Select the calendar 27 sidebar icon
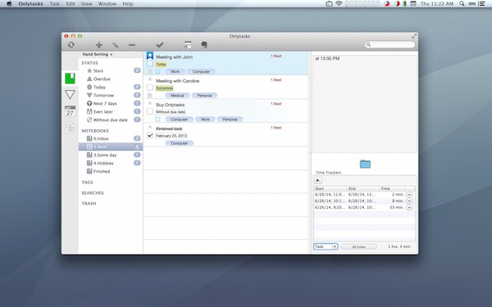 (70, 111)
